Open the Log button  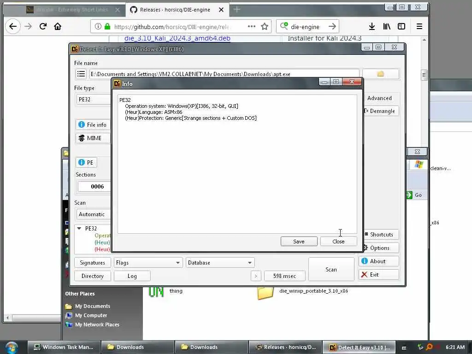(132, 276)
